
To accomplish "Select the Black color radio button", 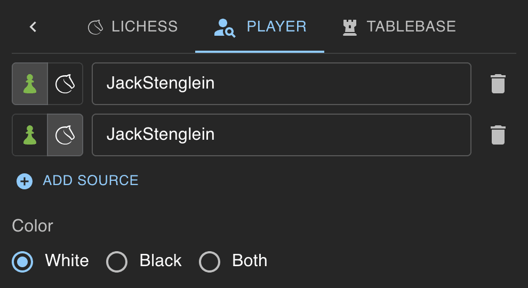I will [x=117, y=262].
